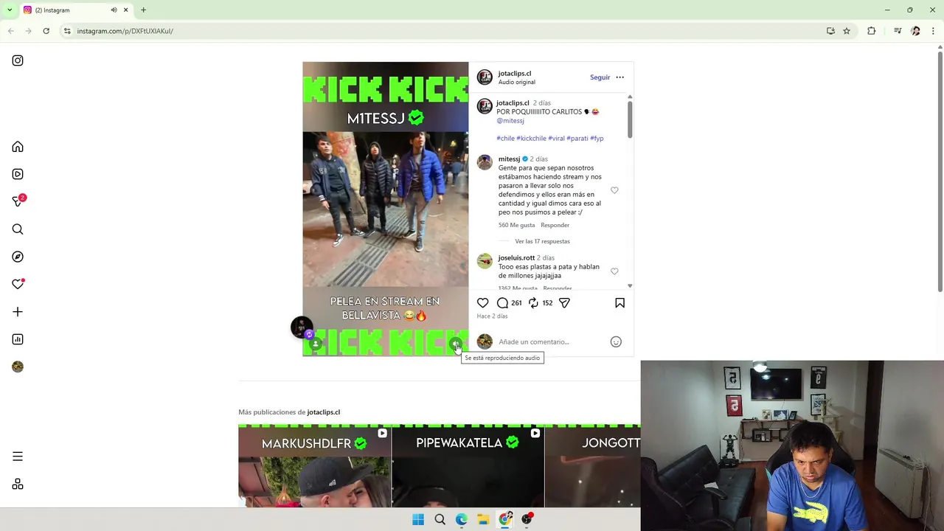Reload the page
The height and width of the screenshot is (531, 944).
point(46,31)
